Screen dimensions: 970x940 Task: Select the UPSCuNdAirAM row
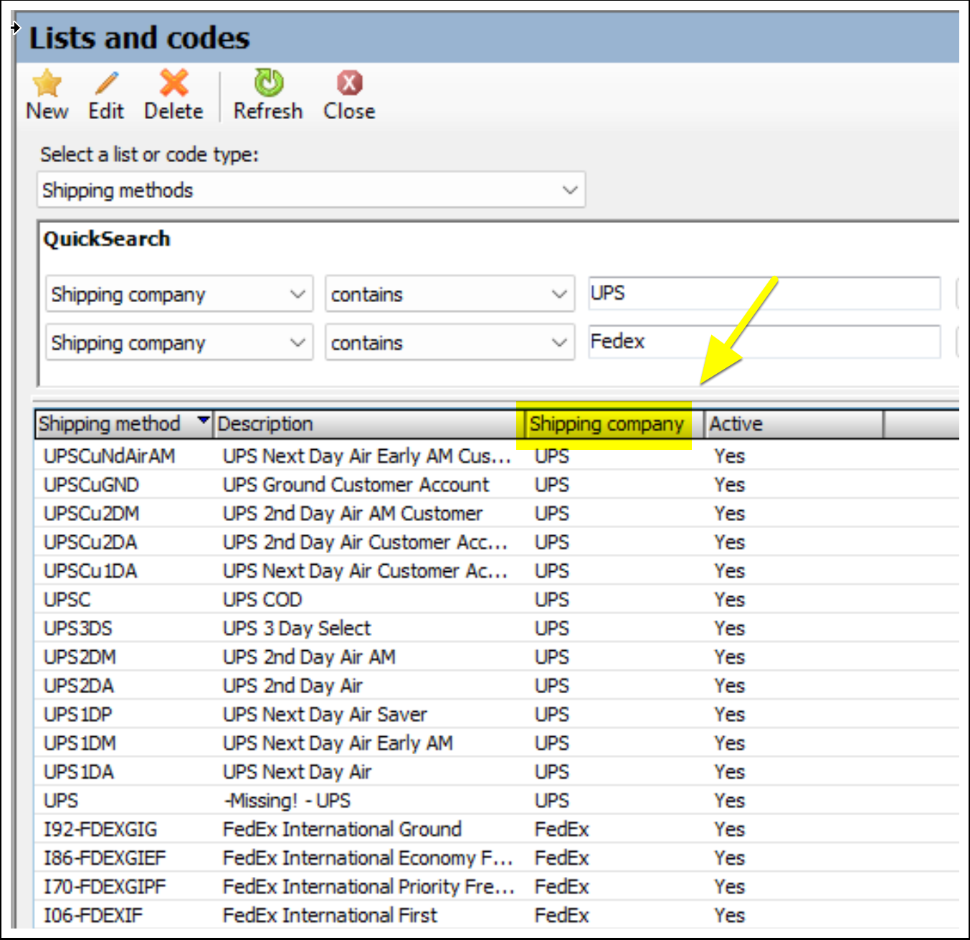click(496, 456)
